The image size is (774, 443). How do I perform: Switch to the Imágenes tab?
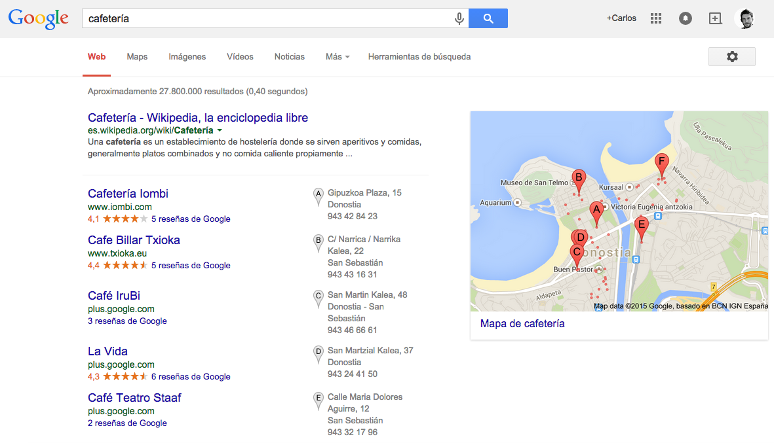187,57
